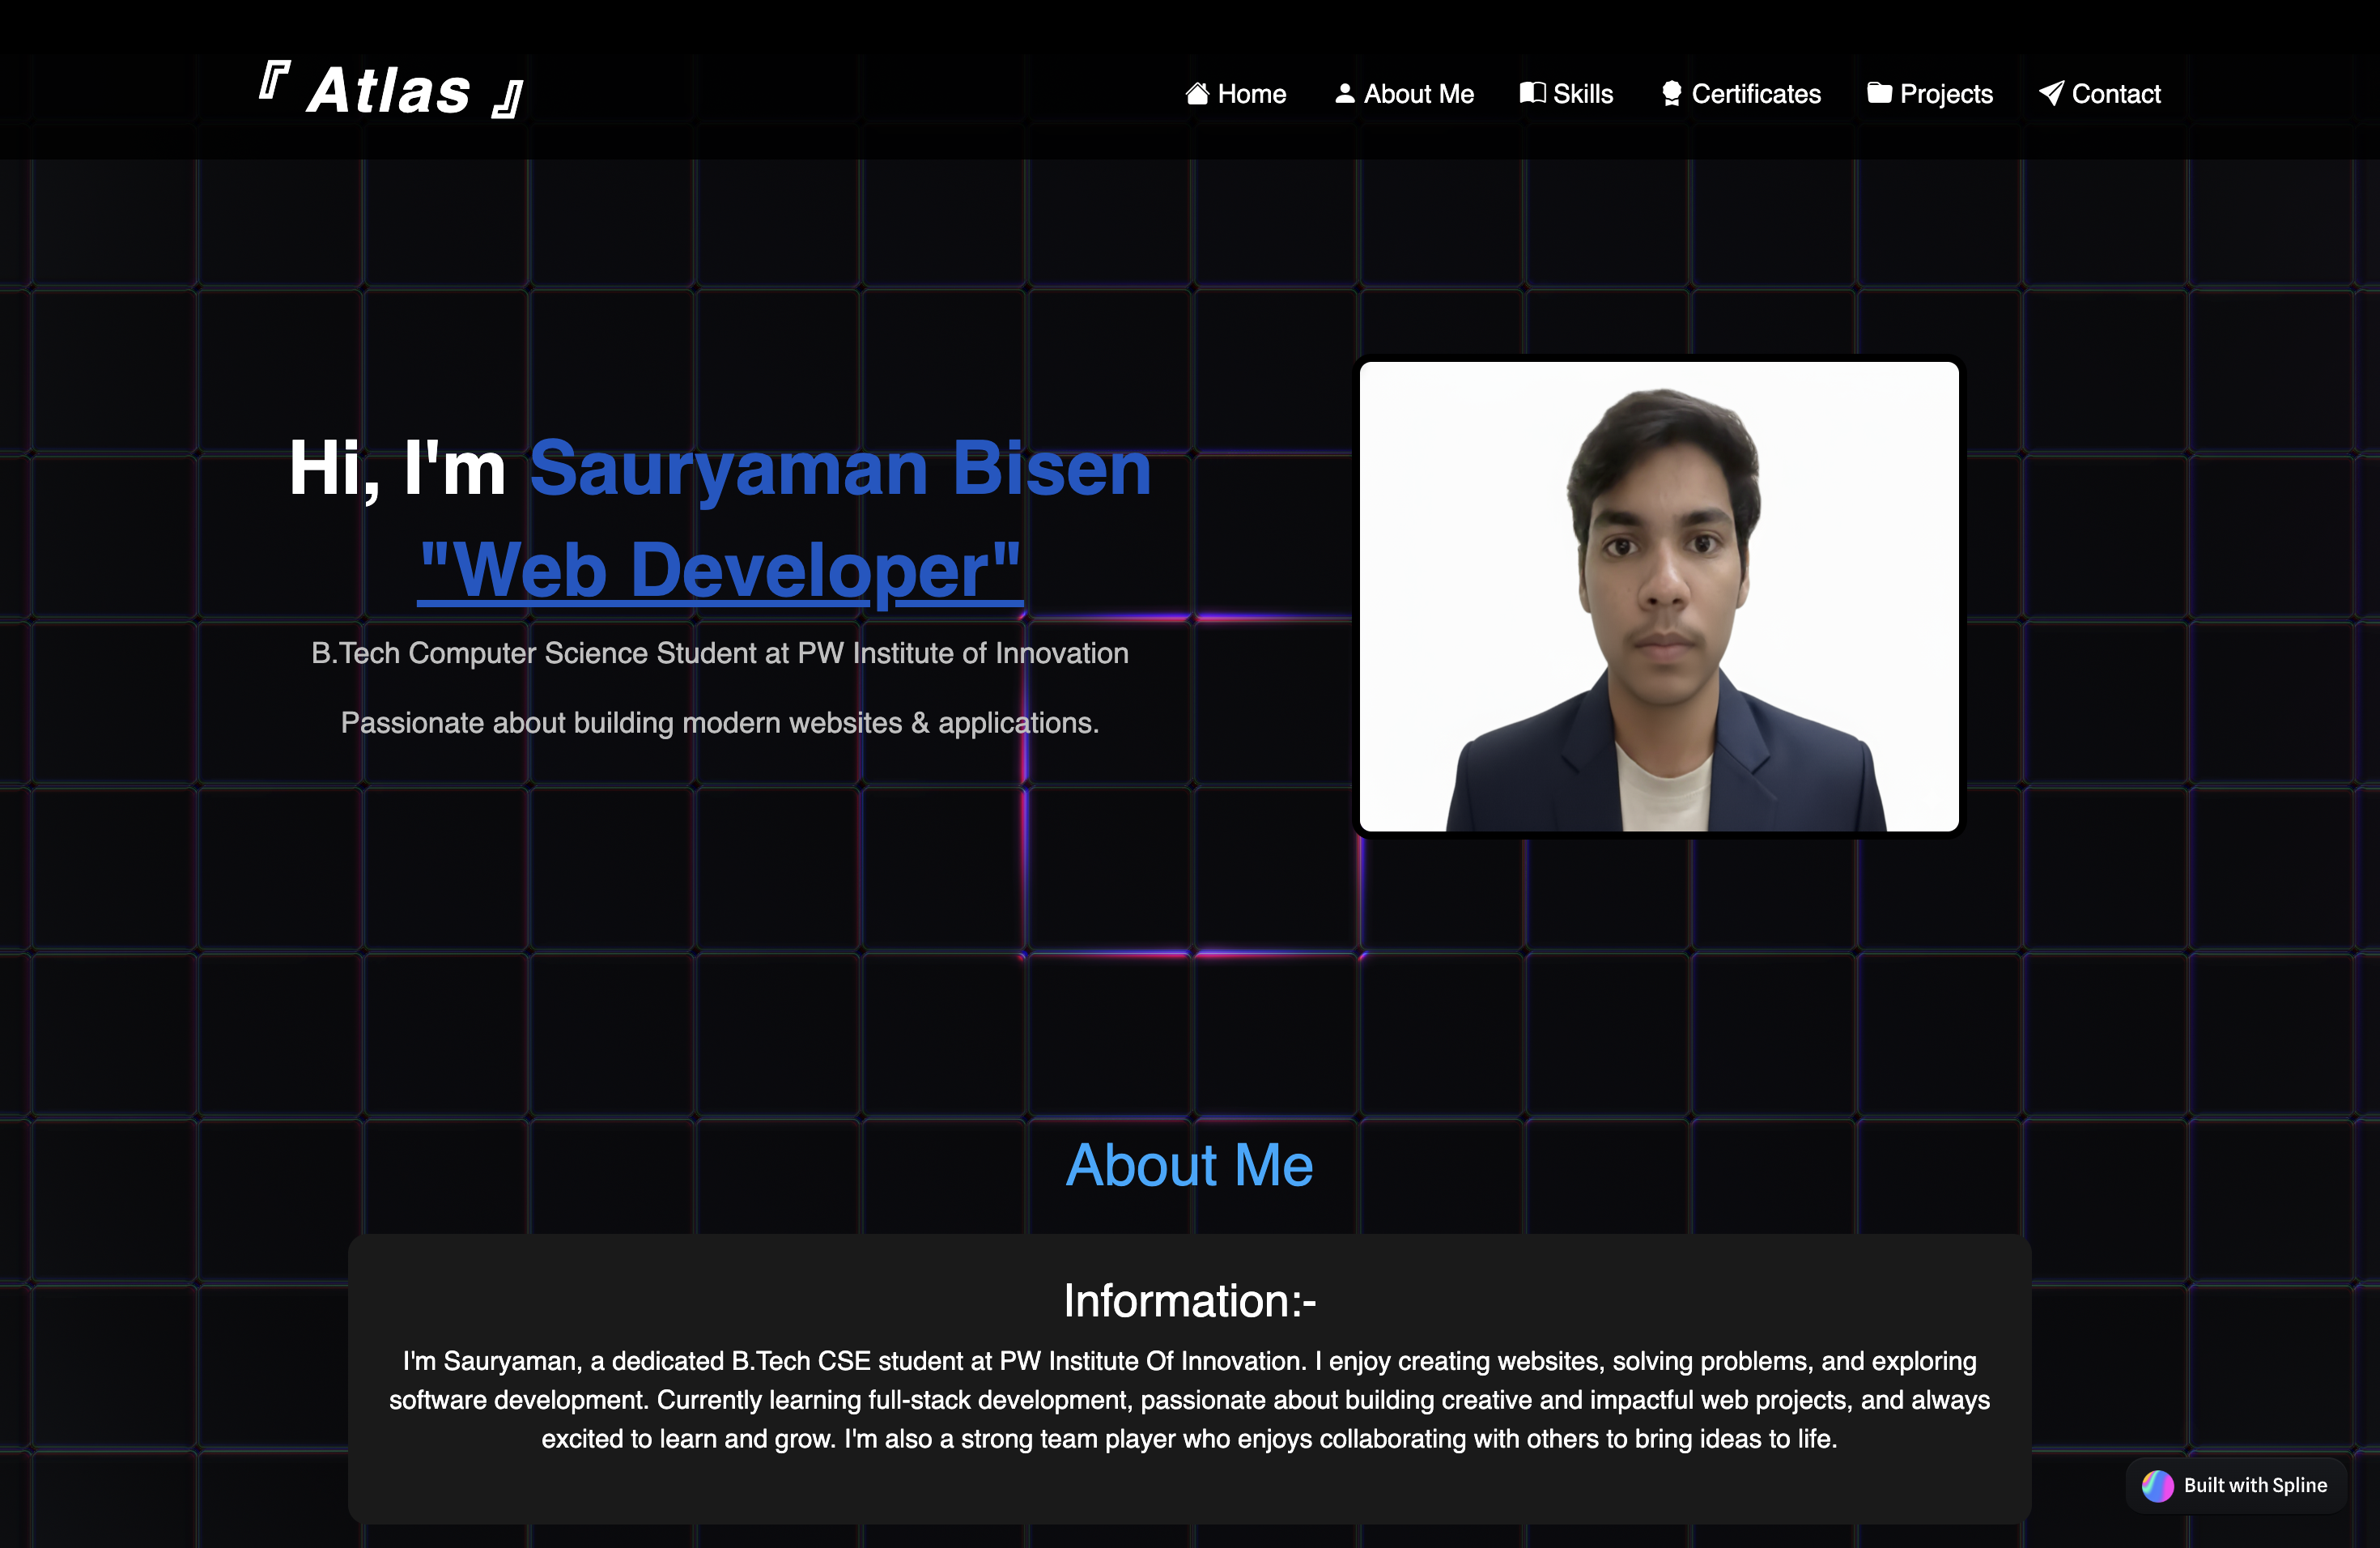Click the award badge icon beside Certificates
2380x1548 pixels.
[x=1671, y=94]
